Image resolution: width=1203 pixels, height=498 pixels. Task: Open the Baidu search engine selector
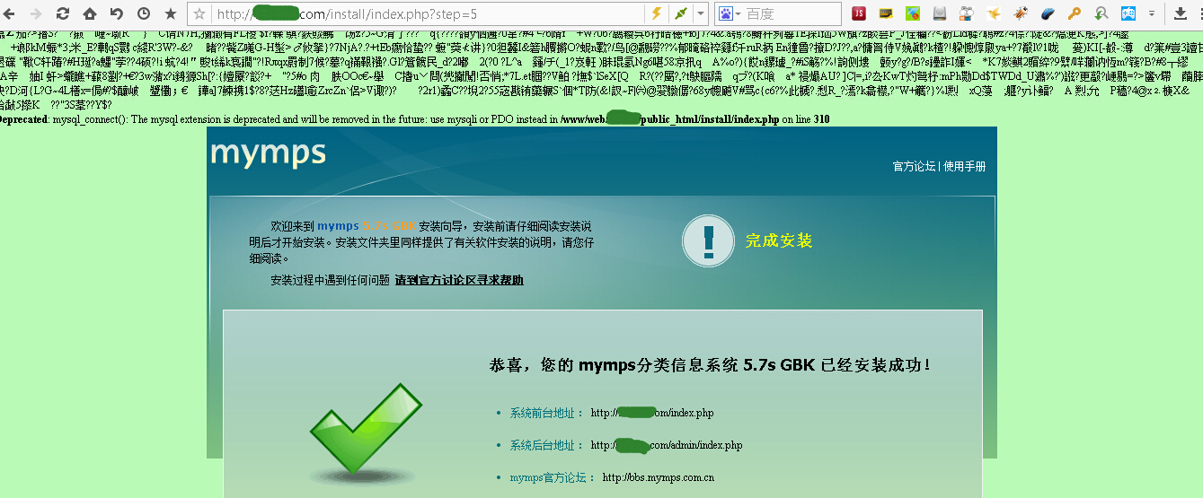pyautogui.click(x=726, y=13)
